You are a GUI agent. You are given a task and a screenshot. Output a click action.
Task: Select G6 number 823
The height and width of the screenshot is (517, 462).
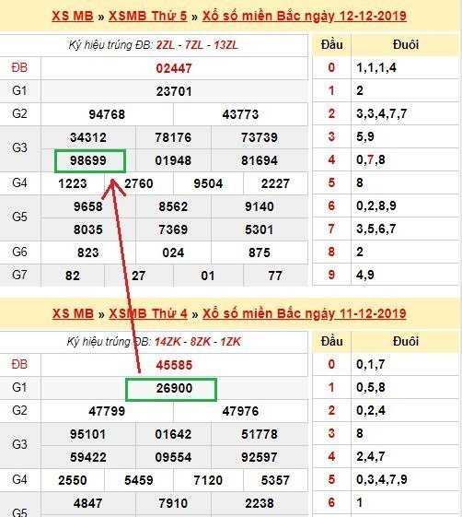[88, 253]
